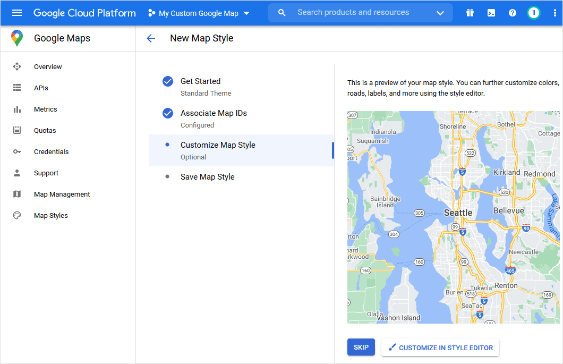Screen dimensions: 563x364
Task: Click the Overview sidebar icon
Action: [x=17, y=66]
